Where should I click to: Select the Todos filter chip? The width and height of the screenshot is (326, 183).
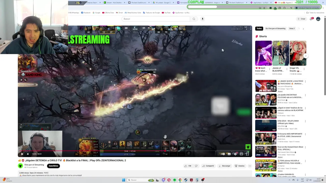click(259, 28)
